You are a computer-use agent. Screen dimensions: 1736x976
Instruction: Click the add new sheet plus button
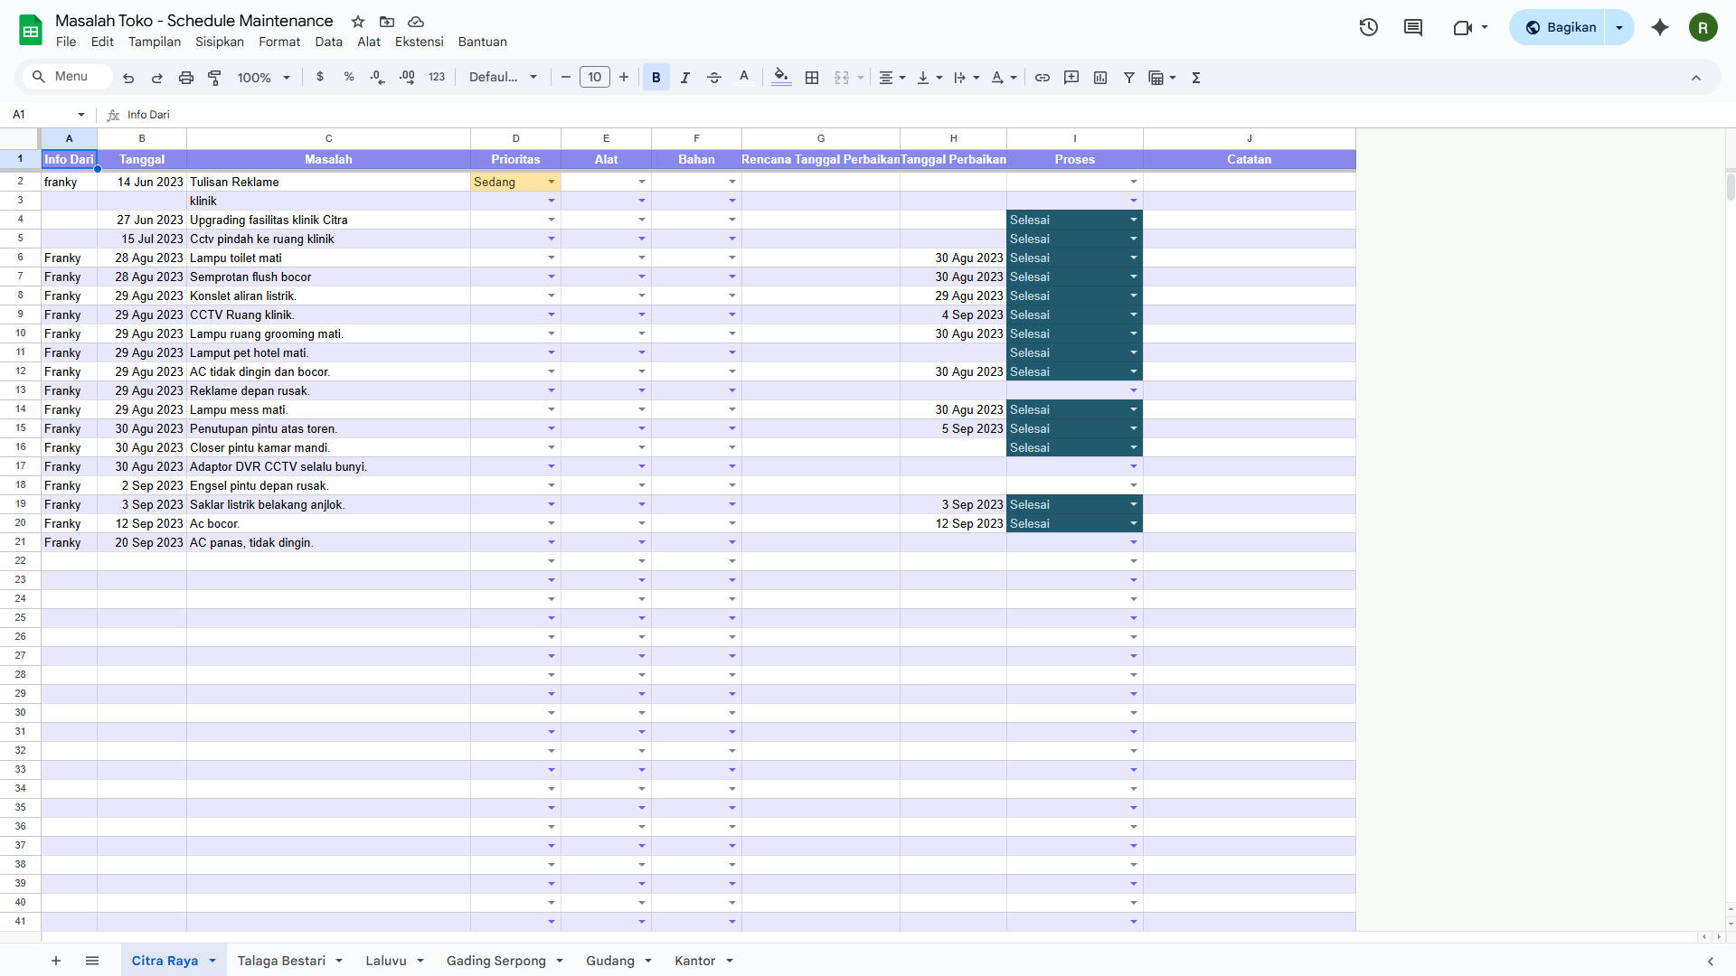tap(56, 961)
